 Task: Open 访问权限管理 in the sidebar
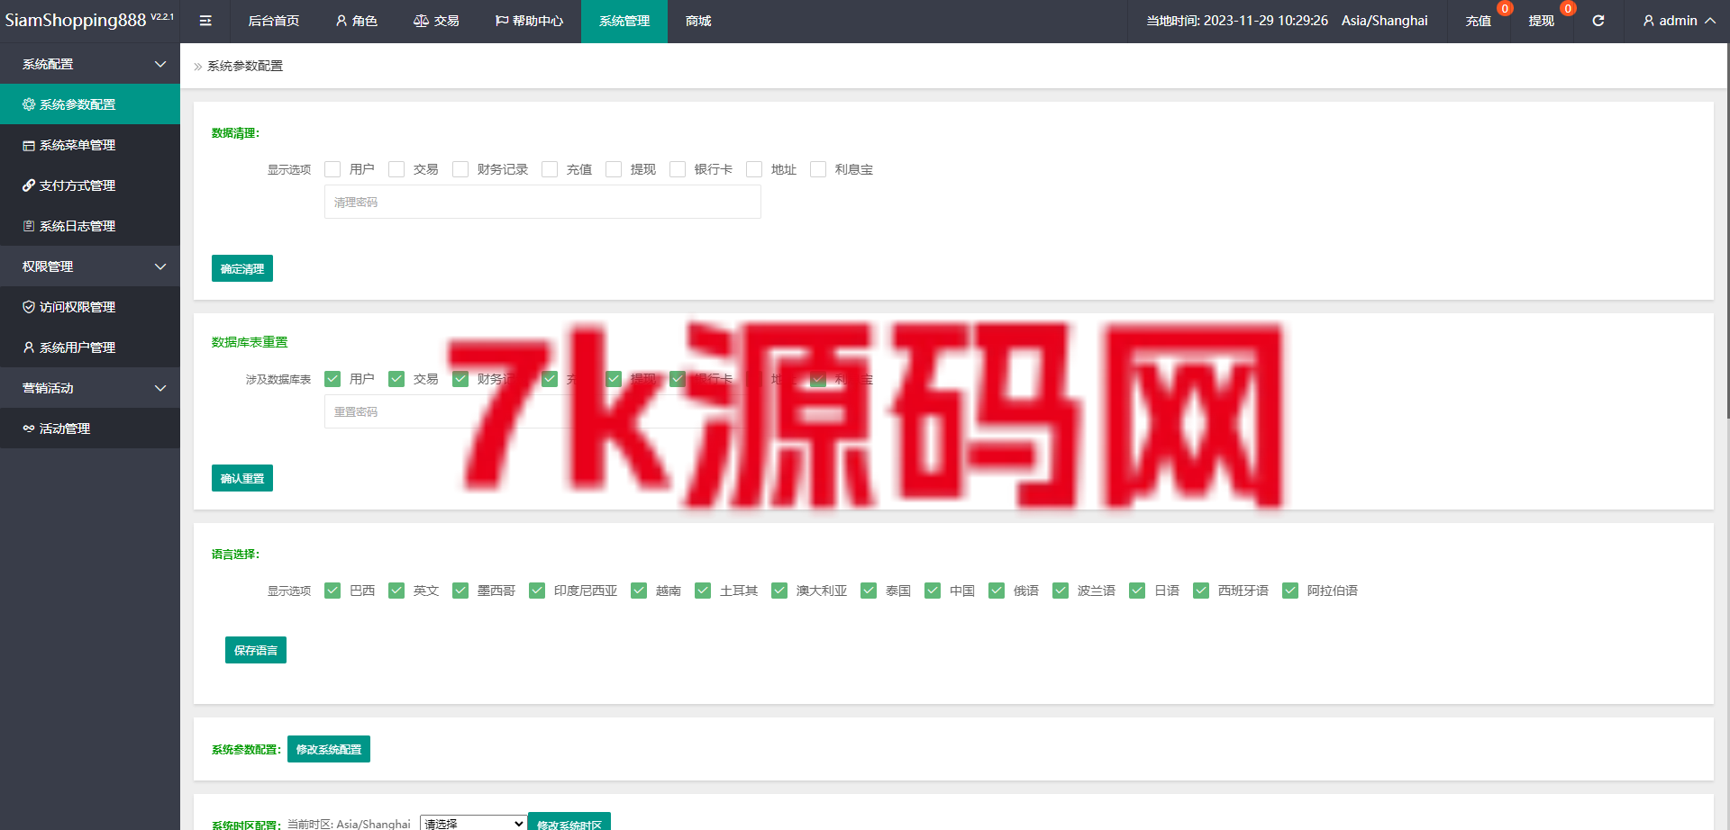click(x=90, y=307)
